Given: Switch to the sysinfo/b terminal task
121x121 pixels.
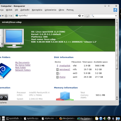Looking at the screenshot, I should point(14,118).
